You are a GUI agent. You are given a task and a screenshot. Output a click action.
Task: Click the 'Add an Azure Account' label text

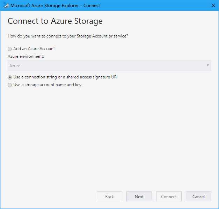(34, 49)
